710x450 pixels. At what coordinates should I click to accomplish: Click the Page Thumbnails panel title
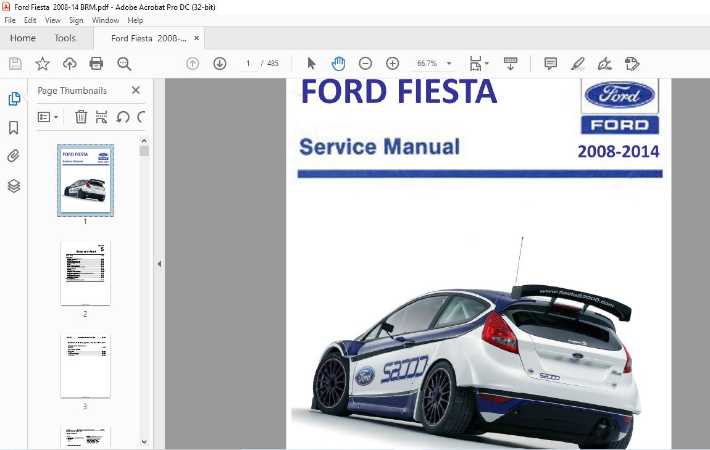pos(72,91)
